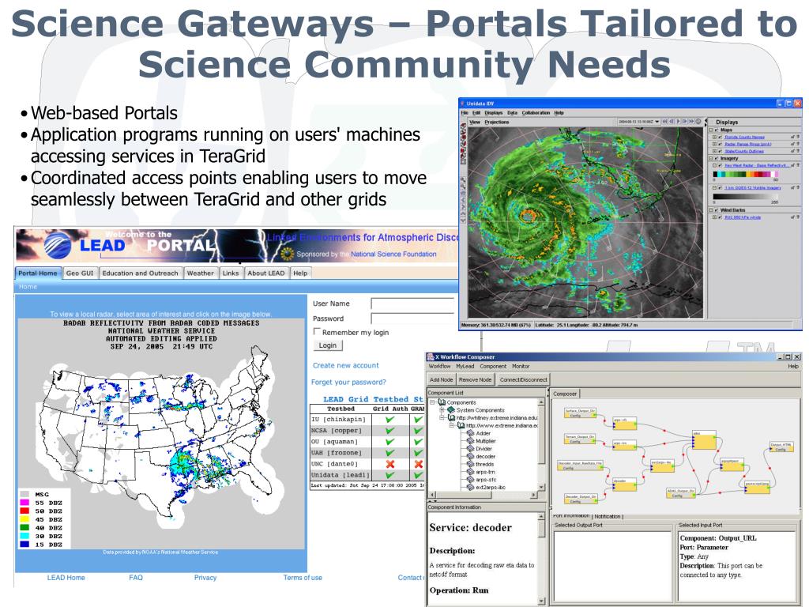Image resolution: width=809 pixels, height=607 pixels.
Task: Check the Remember my login checkbox
Action: click(x=317, y=331)
